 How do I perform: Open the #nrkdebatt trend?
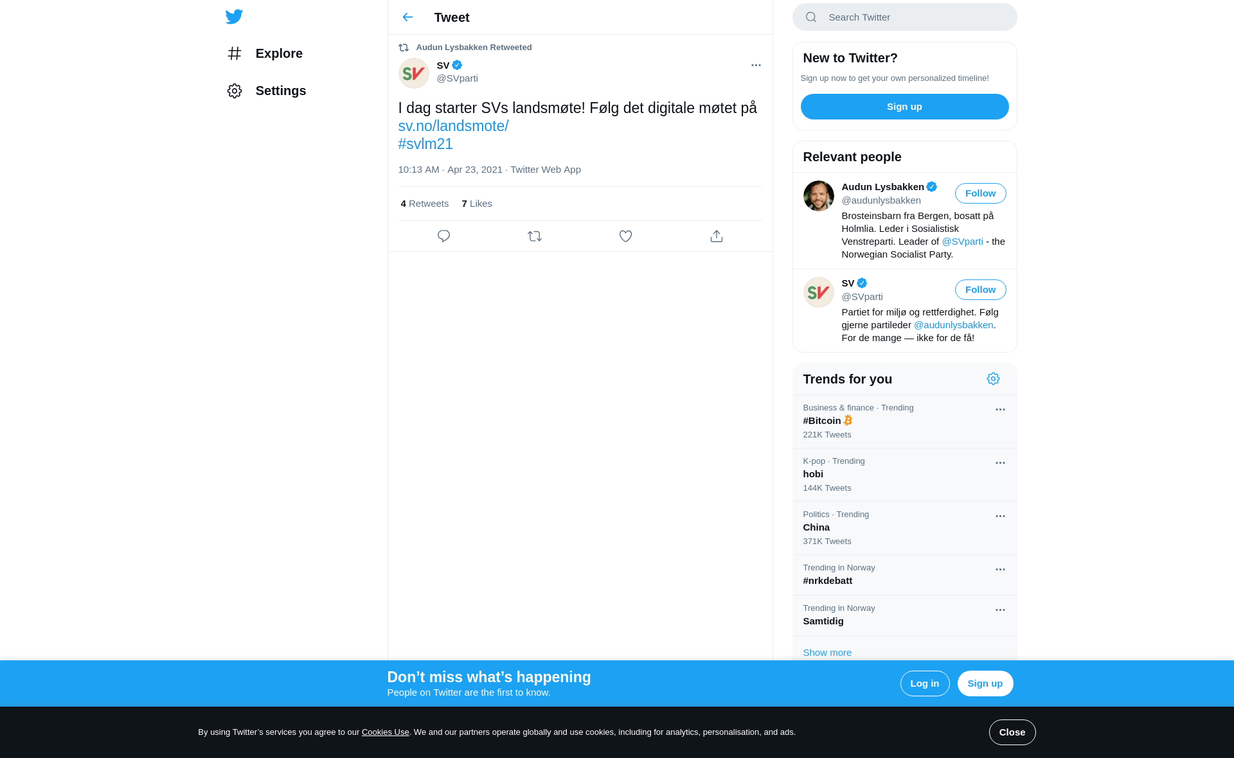click(x=904, y=575)
